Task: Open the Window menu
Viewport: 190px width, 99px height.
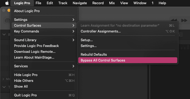Action: click(x=140, y=3)
